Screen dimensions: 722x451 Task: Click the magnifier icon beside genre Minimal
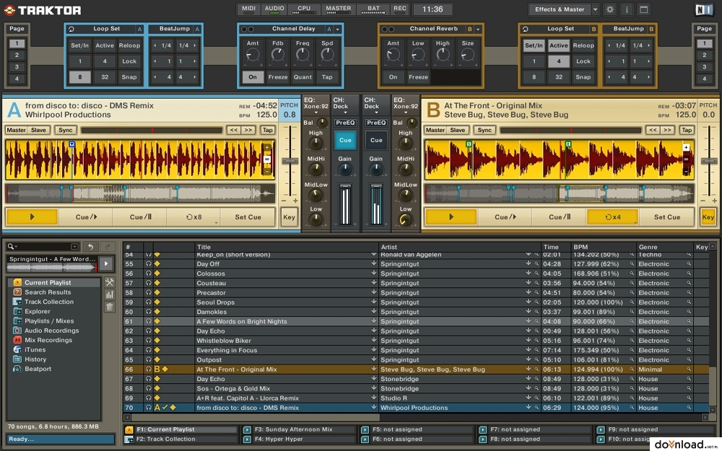[x=689, y=369]
